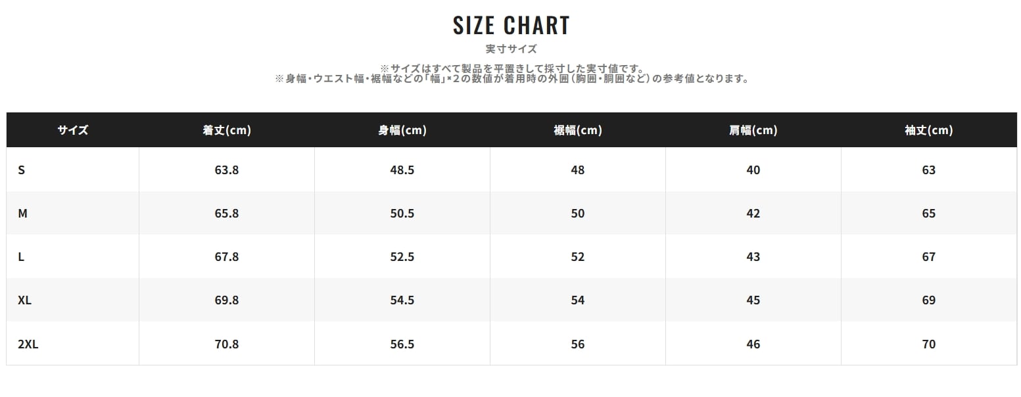
Task: Select the L size row label
Action: coord(22,257)
